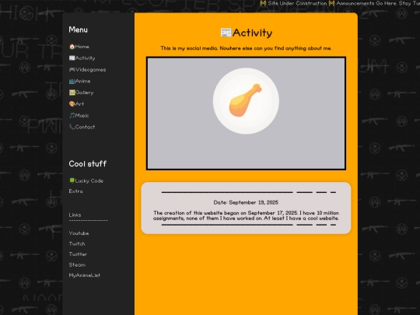The height and width of the screenshot is (315, 420).
Task: Click the TV icon beside Anime
Action: [72, 81]
